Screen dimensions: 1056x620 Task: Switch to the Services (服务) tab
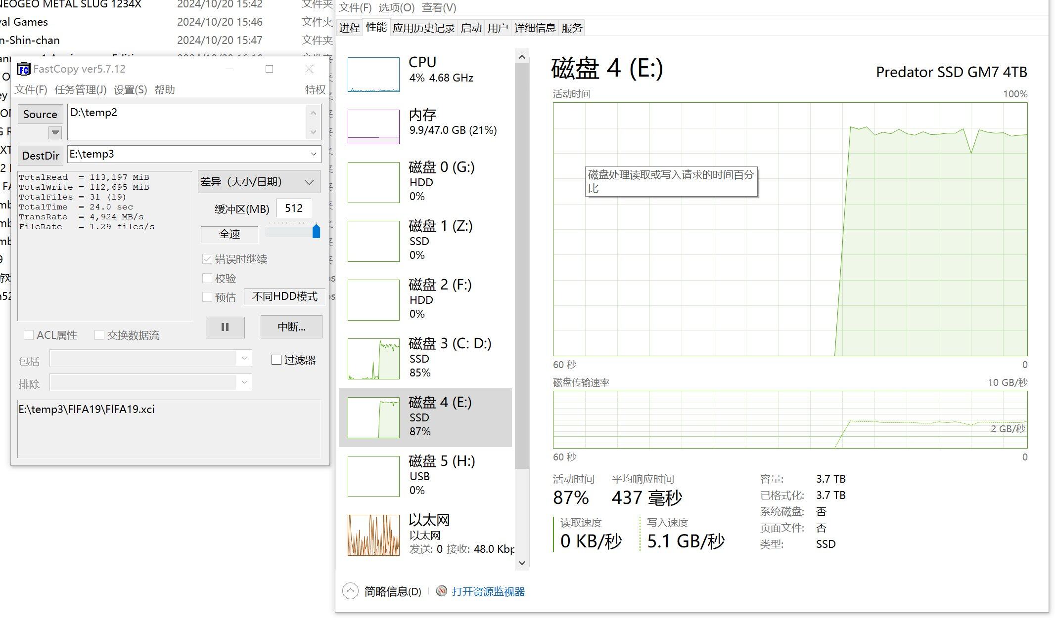(572, 28)
